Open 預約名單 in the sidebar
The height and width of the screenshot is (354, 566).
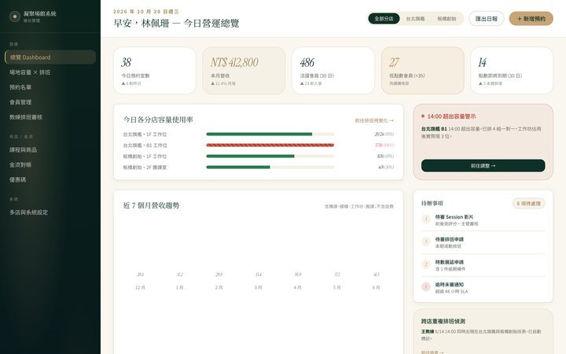point(50,87)
